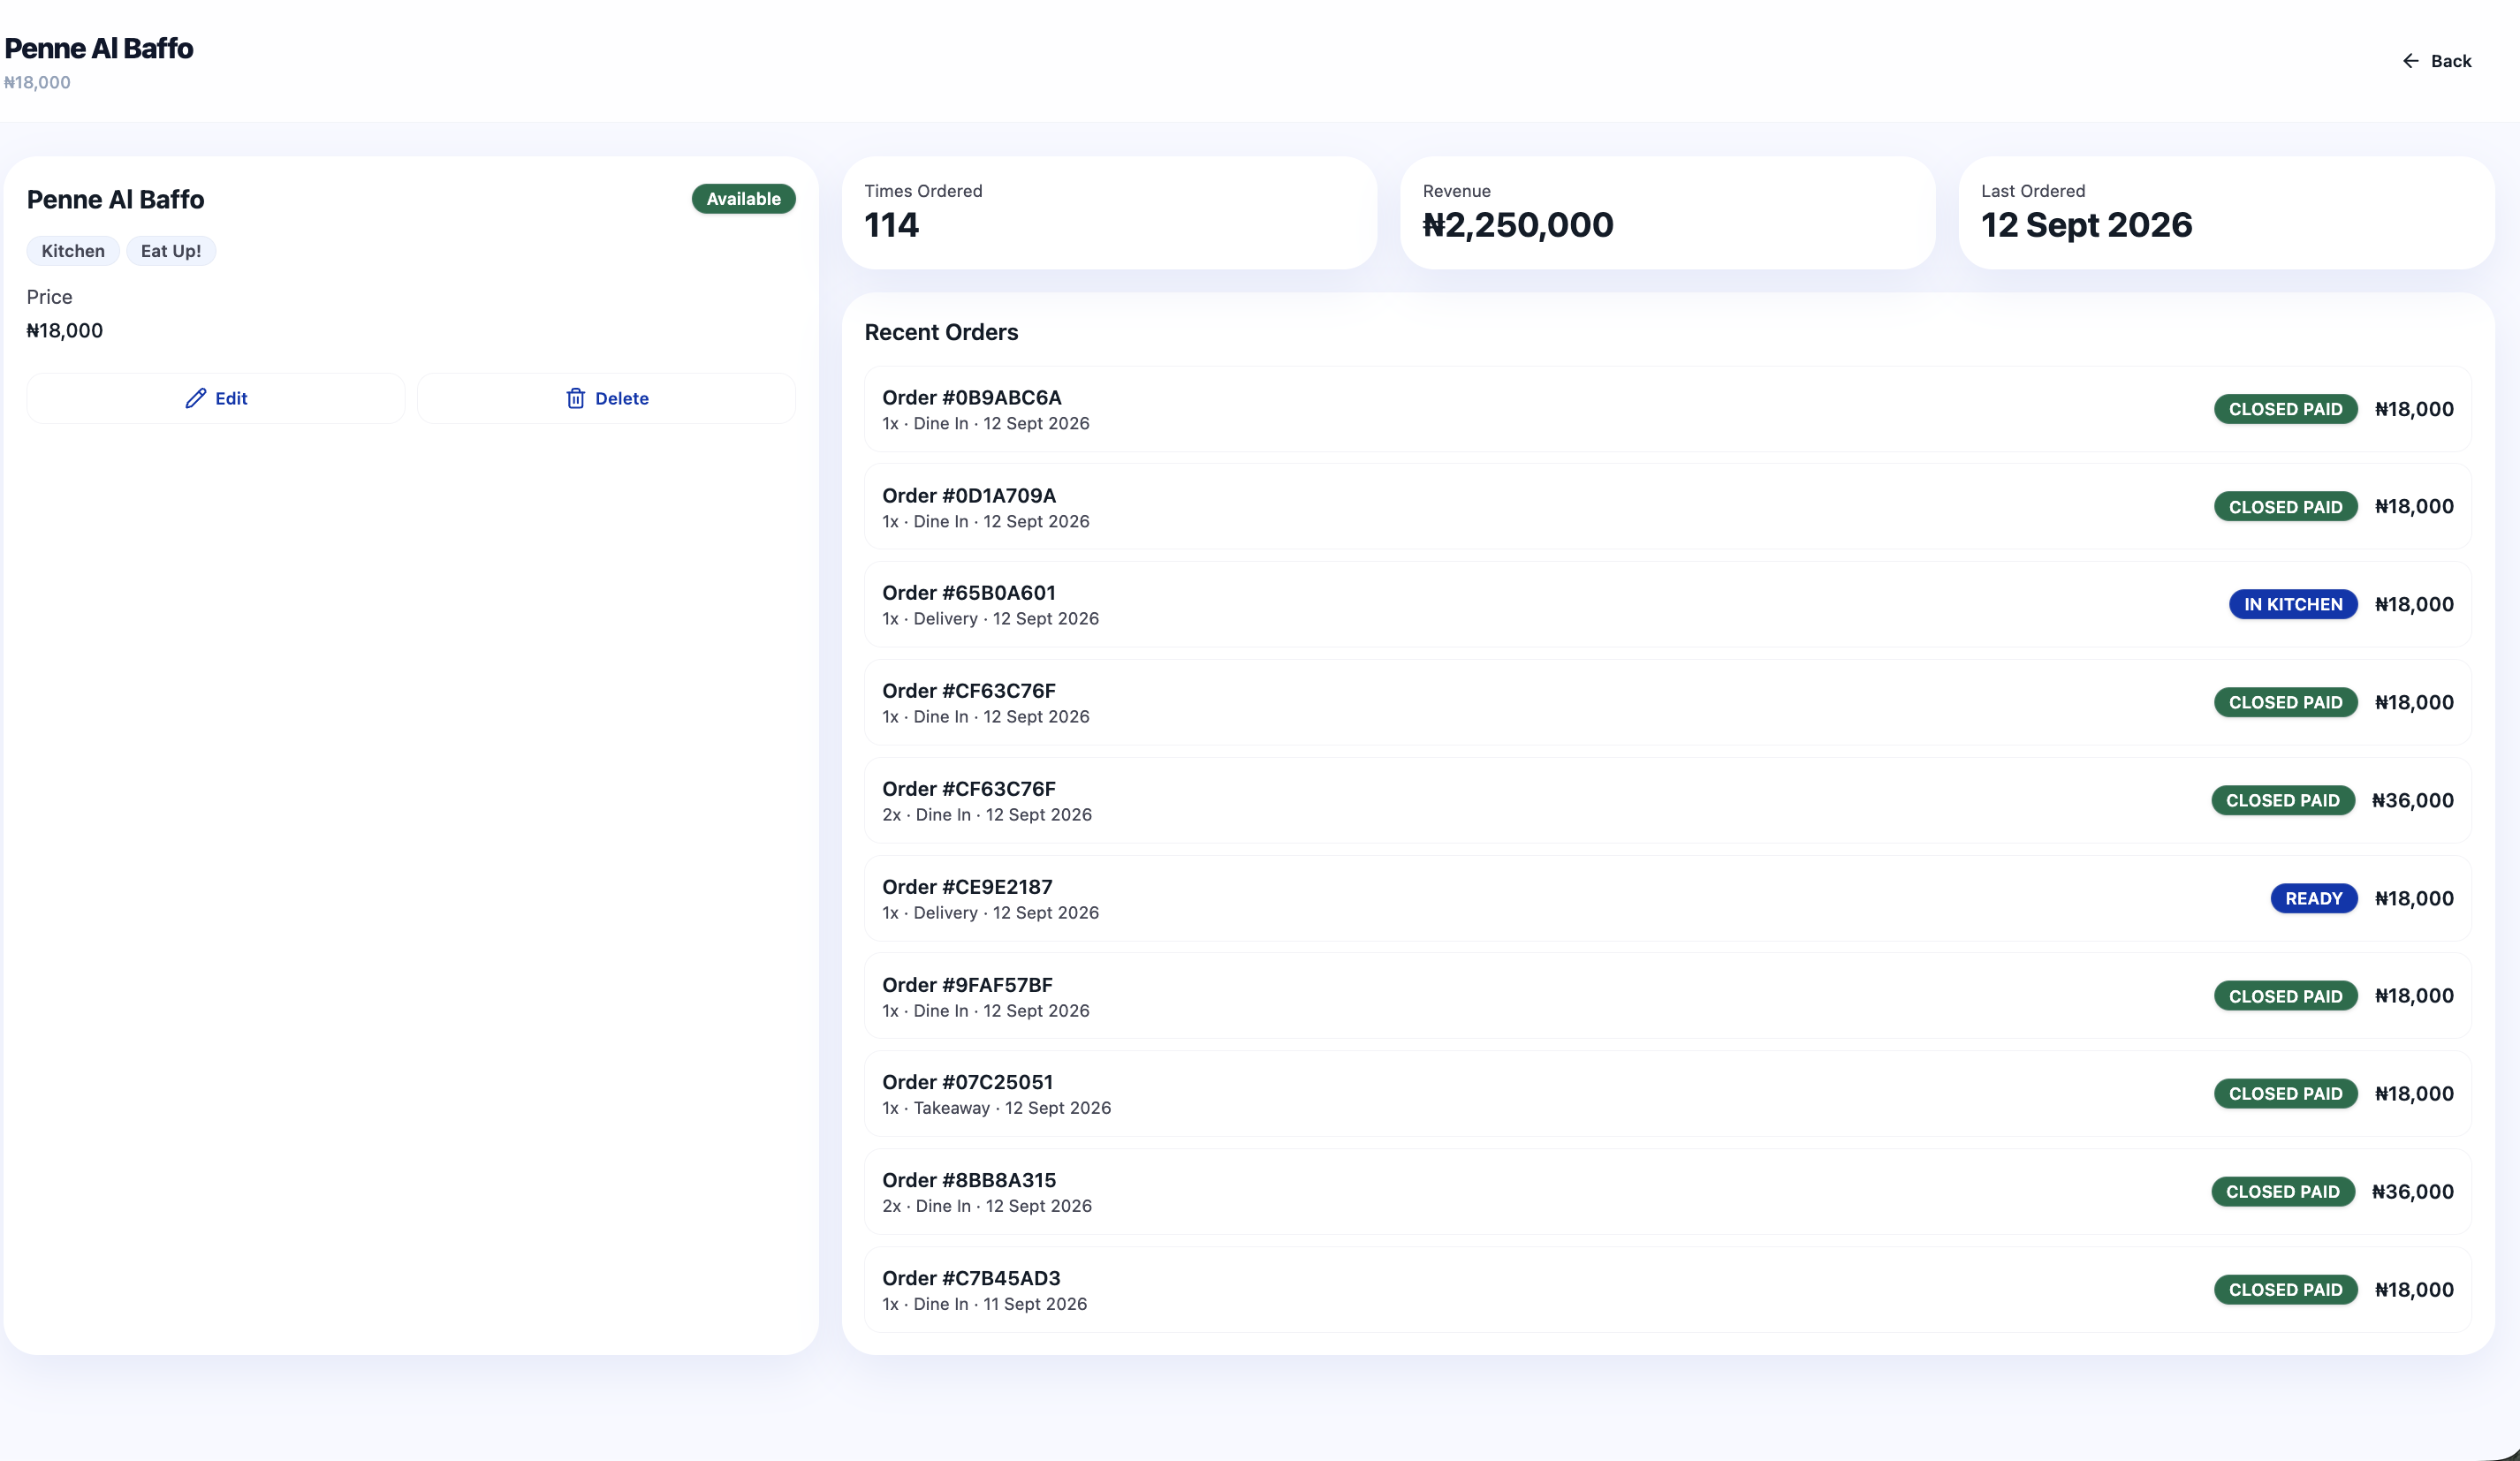Click '1x · Dine In · 11 Sept 2026' text
This screenshot has height=1461, width=2520.
click(984, 1304)
